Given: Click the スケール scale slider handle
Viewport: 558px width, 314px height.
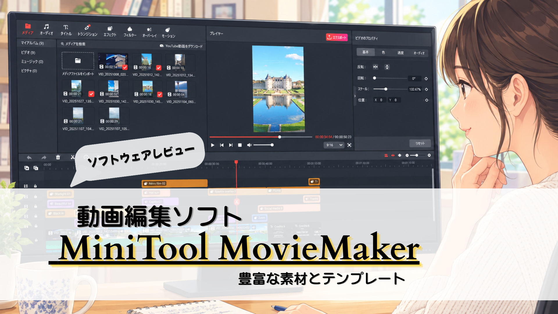Looking at the screenshot, I should point(386,89).
